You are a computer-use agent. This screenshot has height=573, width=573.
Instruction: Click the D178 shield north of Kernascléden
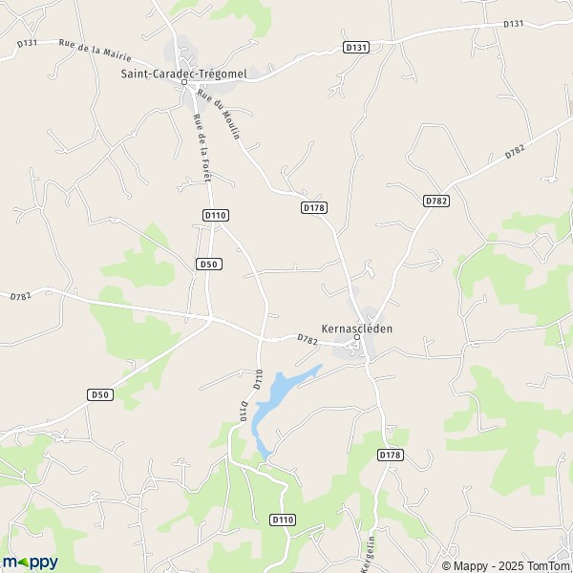(314, 208)
